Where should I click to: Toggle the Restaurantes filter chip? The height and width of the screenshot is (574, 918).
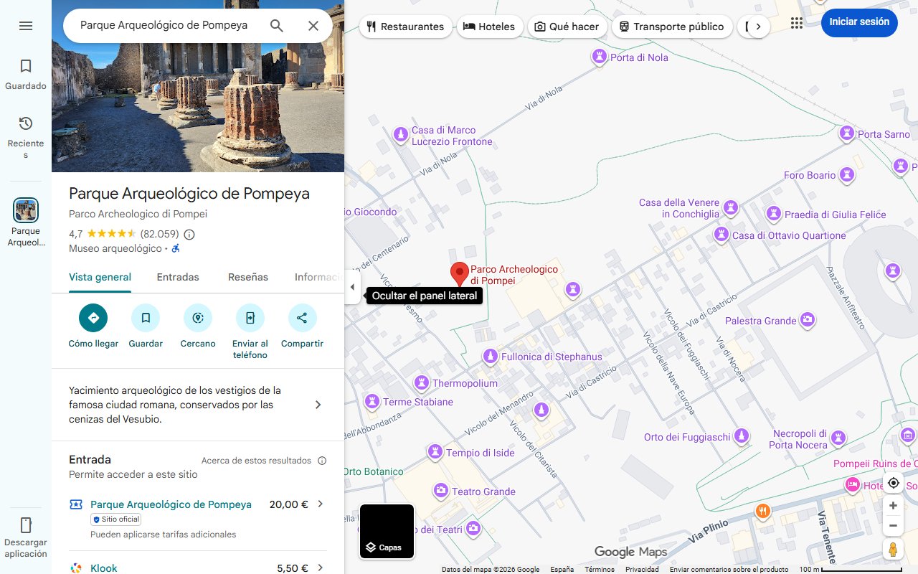tap(405, 26)
